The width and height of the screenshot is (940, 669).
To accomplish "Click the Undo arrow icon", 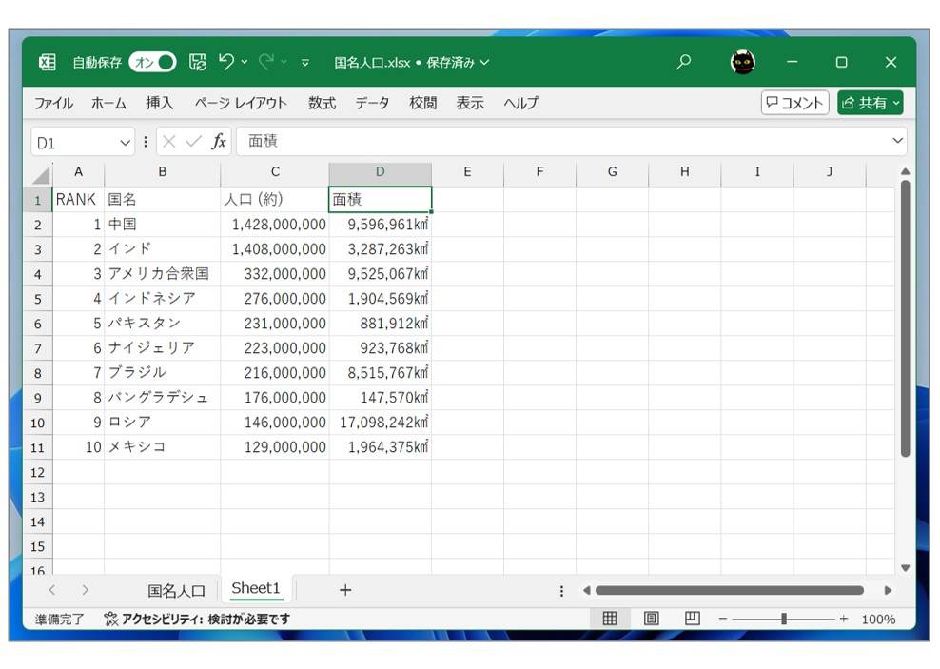I will tap(226, 62).
